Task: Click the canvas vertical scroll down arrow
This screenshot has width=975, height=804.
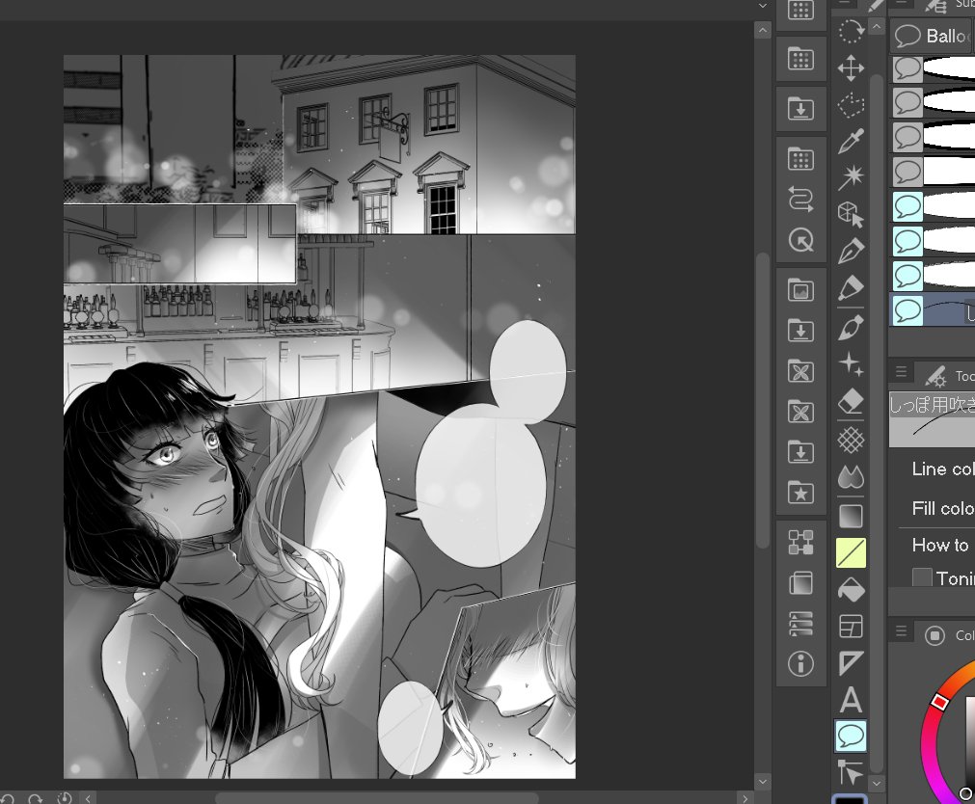Action: click(x=763, y=781)
